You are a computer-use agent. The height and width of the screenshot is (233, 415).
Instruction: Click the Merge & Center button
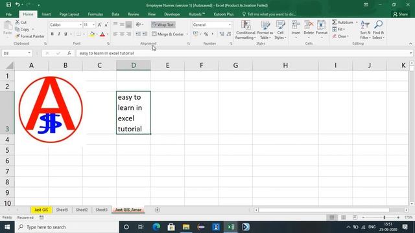pos(168,34)
